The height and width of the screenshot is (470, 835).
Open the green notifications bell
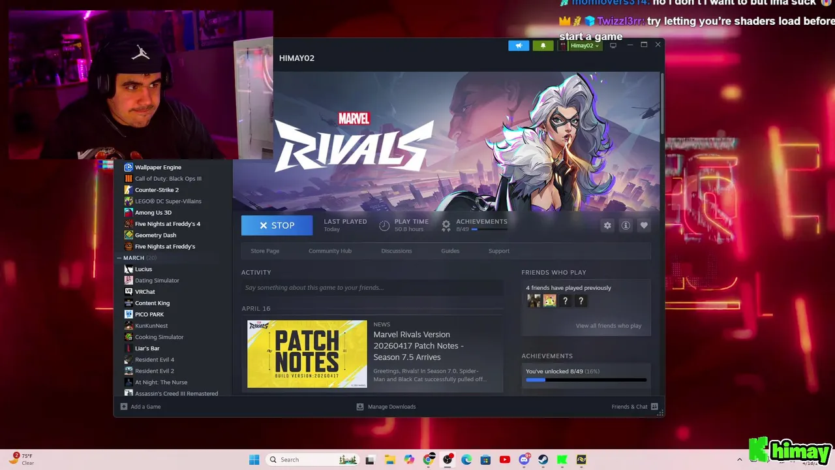click(543, 46)
